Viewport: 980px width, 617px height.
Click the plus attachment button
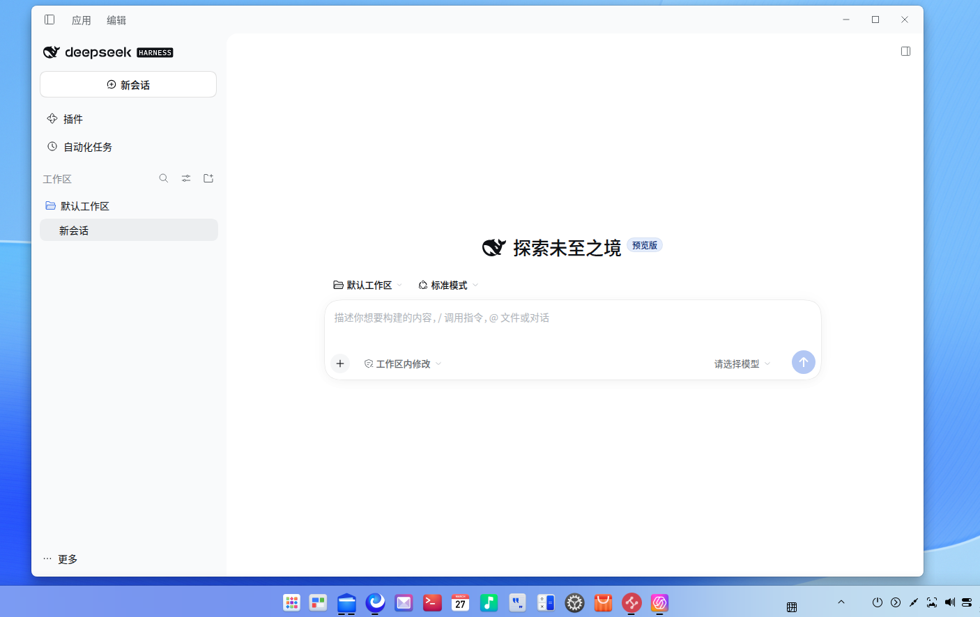(340, 364)
